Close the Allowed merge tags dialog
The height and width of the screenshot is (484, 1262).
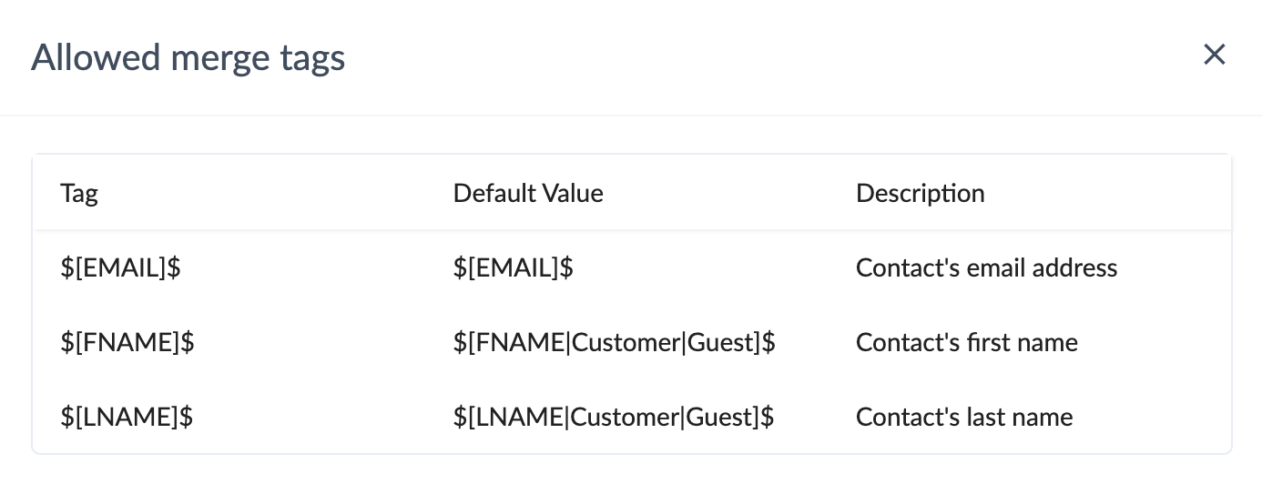(1214, 55)
